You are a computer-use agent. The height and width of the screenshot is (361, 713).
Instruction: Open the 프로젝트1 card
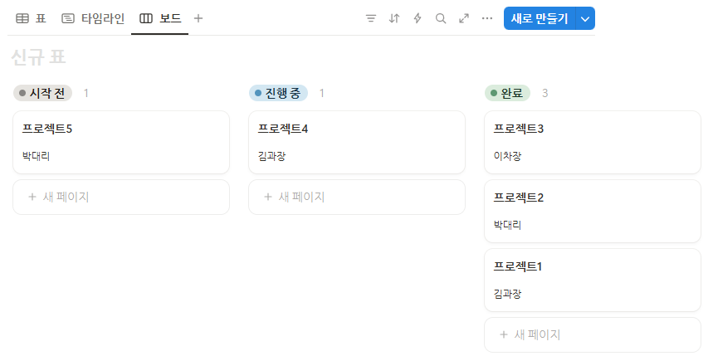point(593,280)
